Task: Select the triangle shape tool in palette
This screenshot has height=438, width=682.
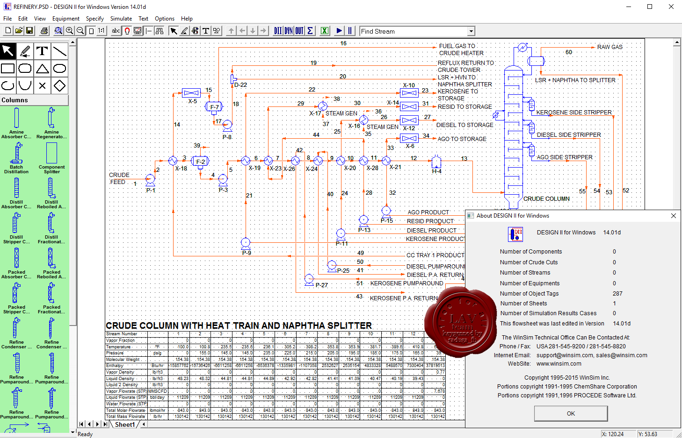Action: pos(43,69)
